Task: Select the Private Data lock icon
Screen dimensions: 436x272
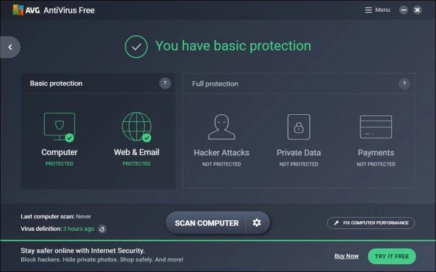Action: click(299, 127)
